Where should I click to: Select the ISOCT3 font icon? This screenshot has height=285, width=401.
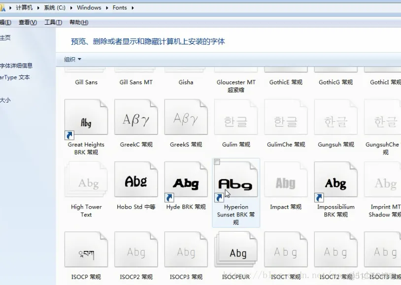(x=383, y=249)
